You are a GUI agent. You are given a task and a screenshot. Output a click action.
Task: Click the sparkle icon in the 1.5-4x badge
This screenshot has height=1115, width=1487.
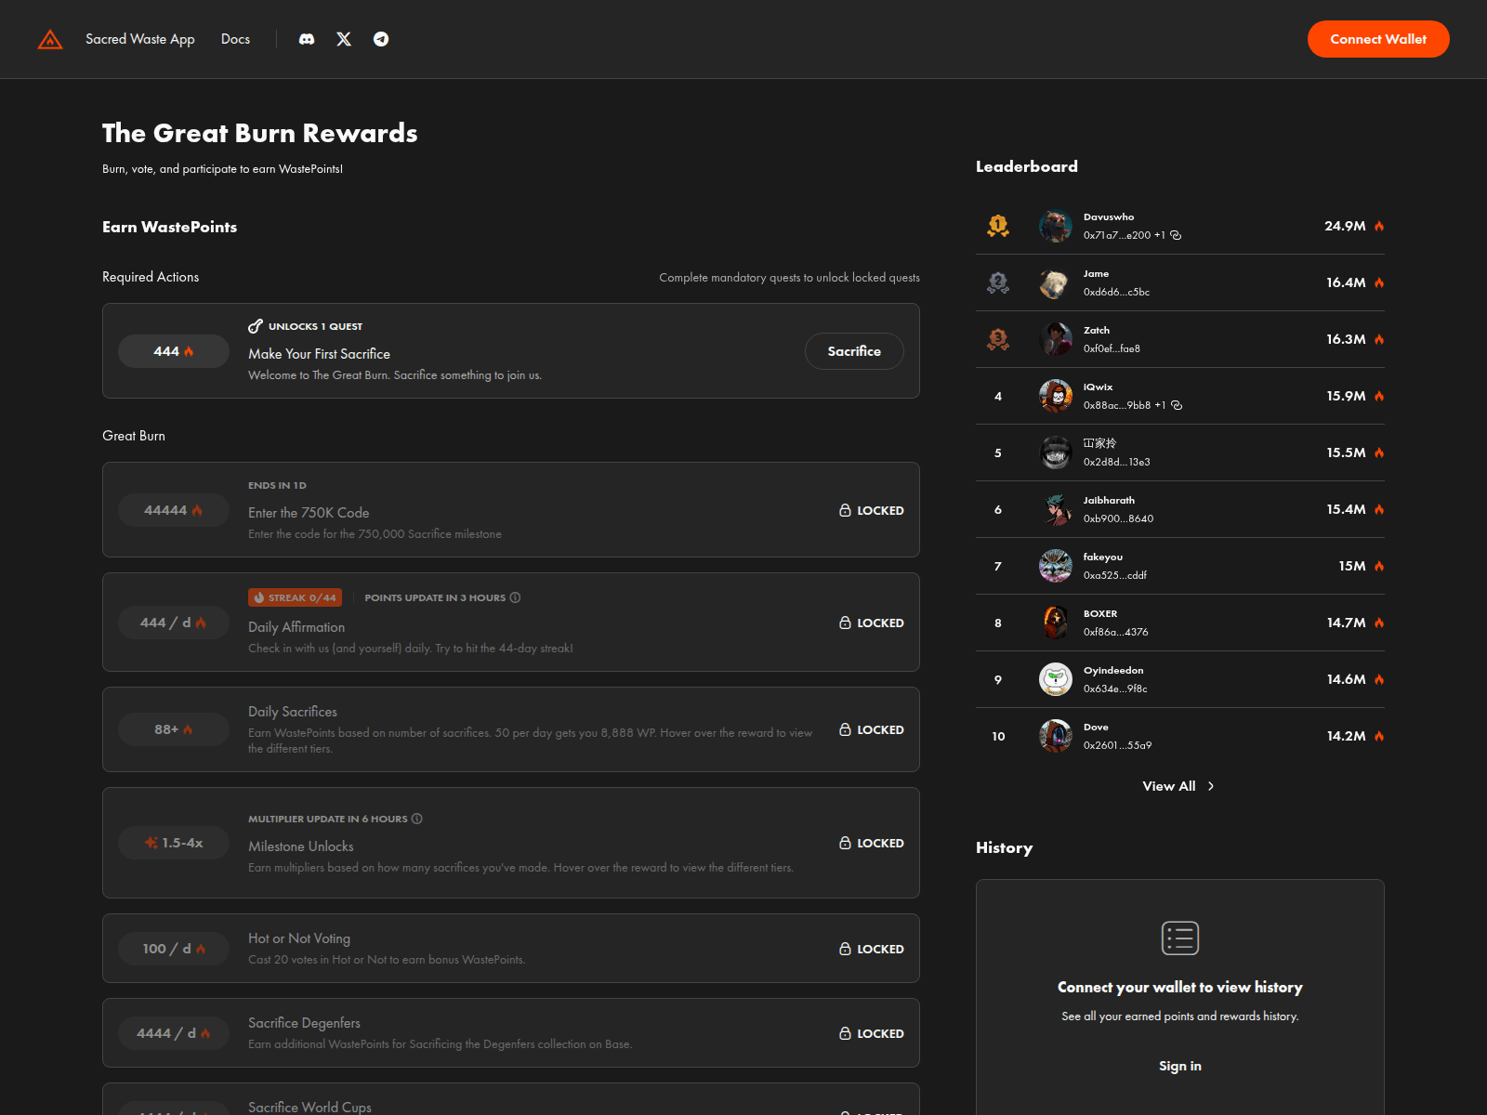pyautogui.click(x=151, y=843)
